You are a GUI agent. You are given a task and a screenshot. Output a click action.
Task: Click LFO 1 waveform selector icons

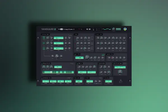(x=92, y=38)
